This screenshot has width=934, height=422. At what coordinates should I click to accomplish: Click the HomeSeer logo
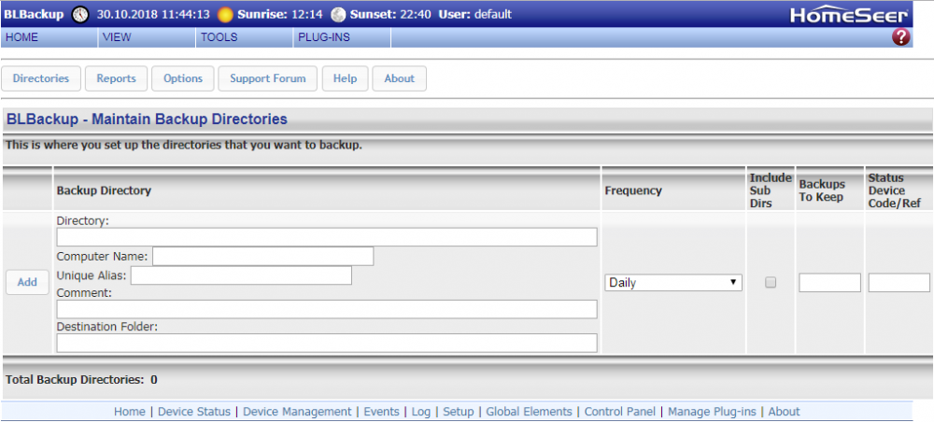pos(848,14)
